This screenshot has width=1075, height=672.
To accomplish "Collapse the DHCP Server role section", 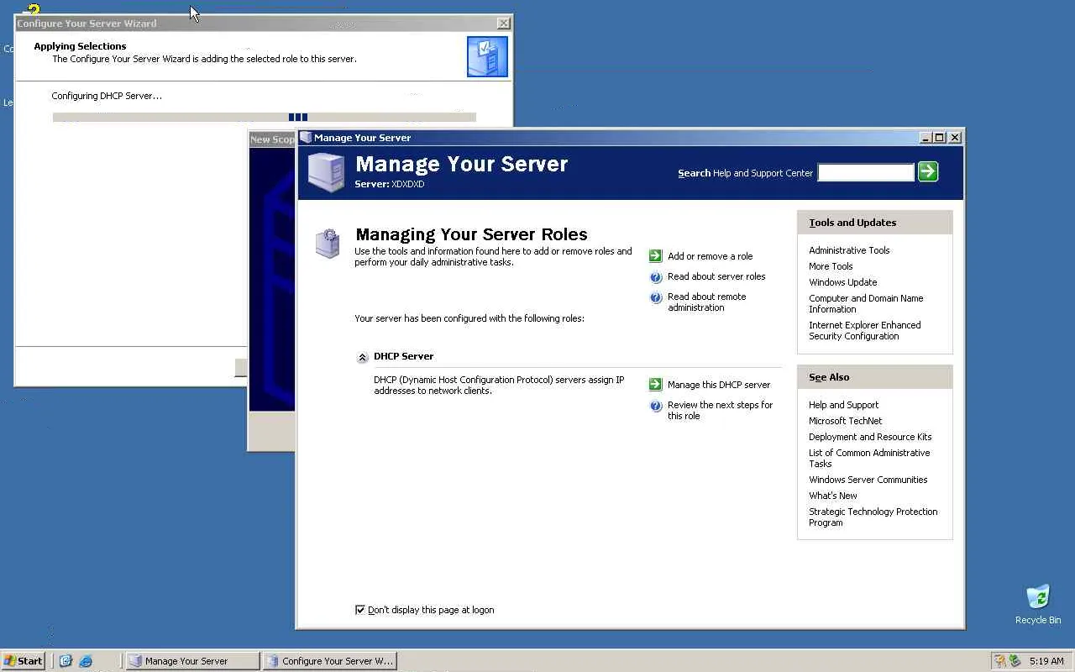I will (362, 357).
